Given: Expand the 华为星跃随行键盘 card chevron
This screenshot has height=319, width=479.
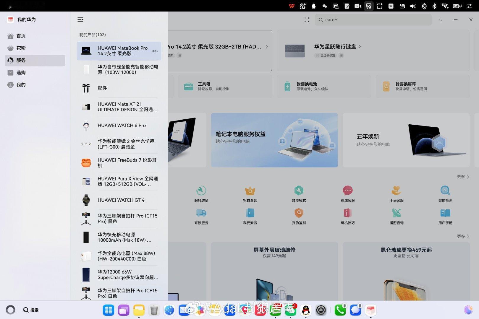Looking at the screenshot, I should click(360, 47).
